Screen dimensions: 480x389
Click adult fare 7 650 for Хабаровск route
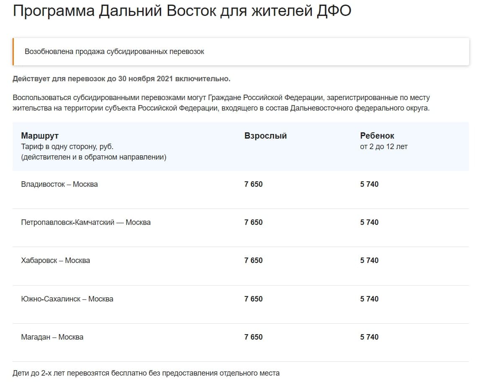(254, 260)
